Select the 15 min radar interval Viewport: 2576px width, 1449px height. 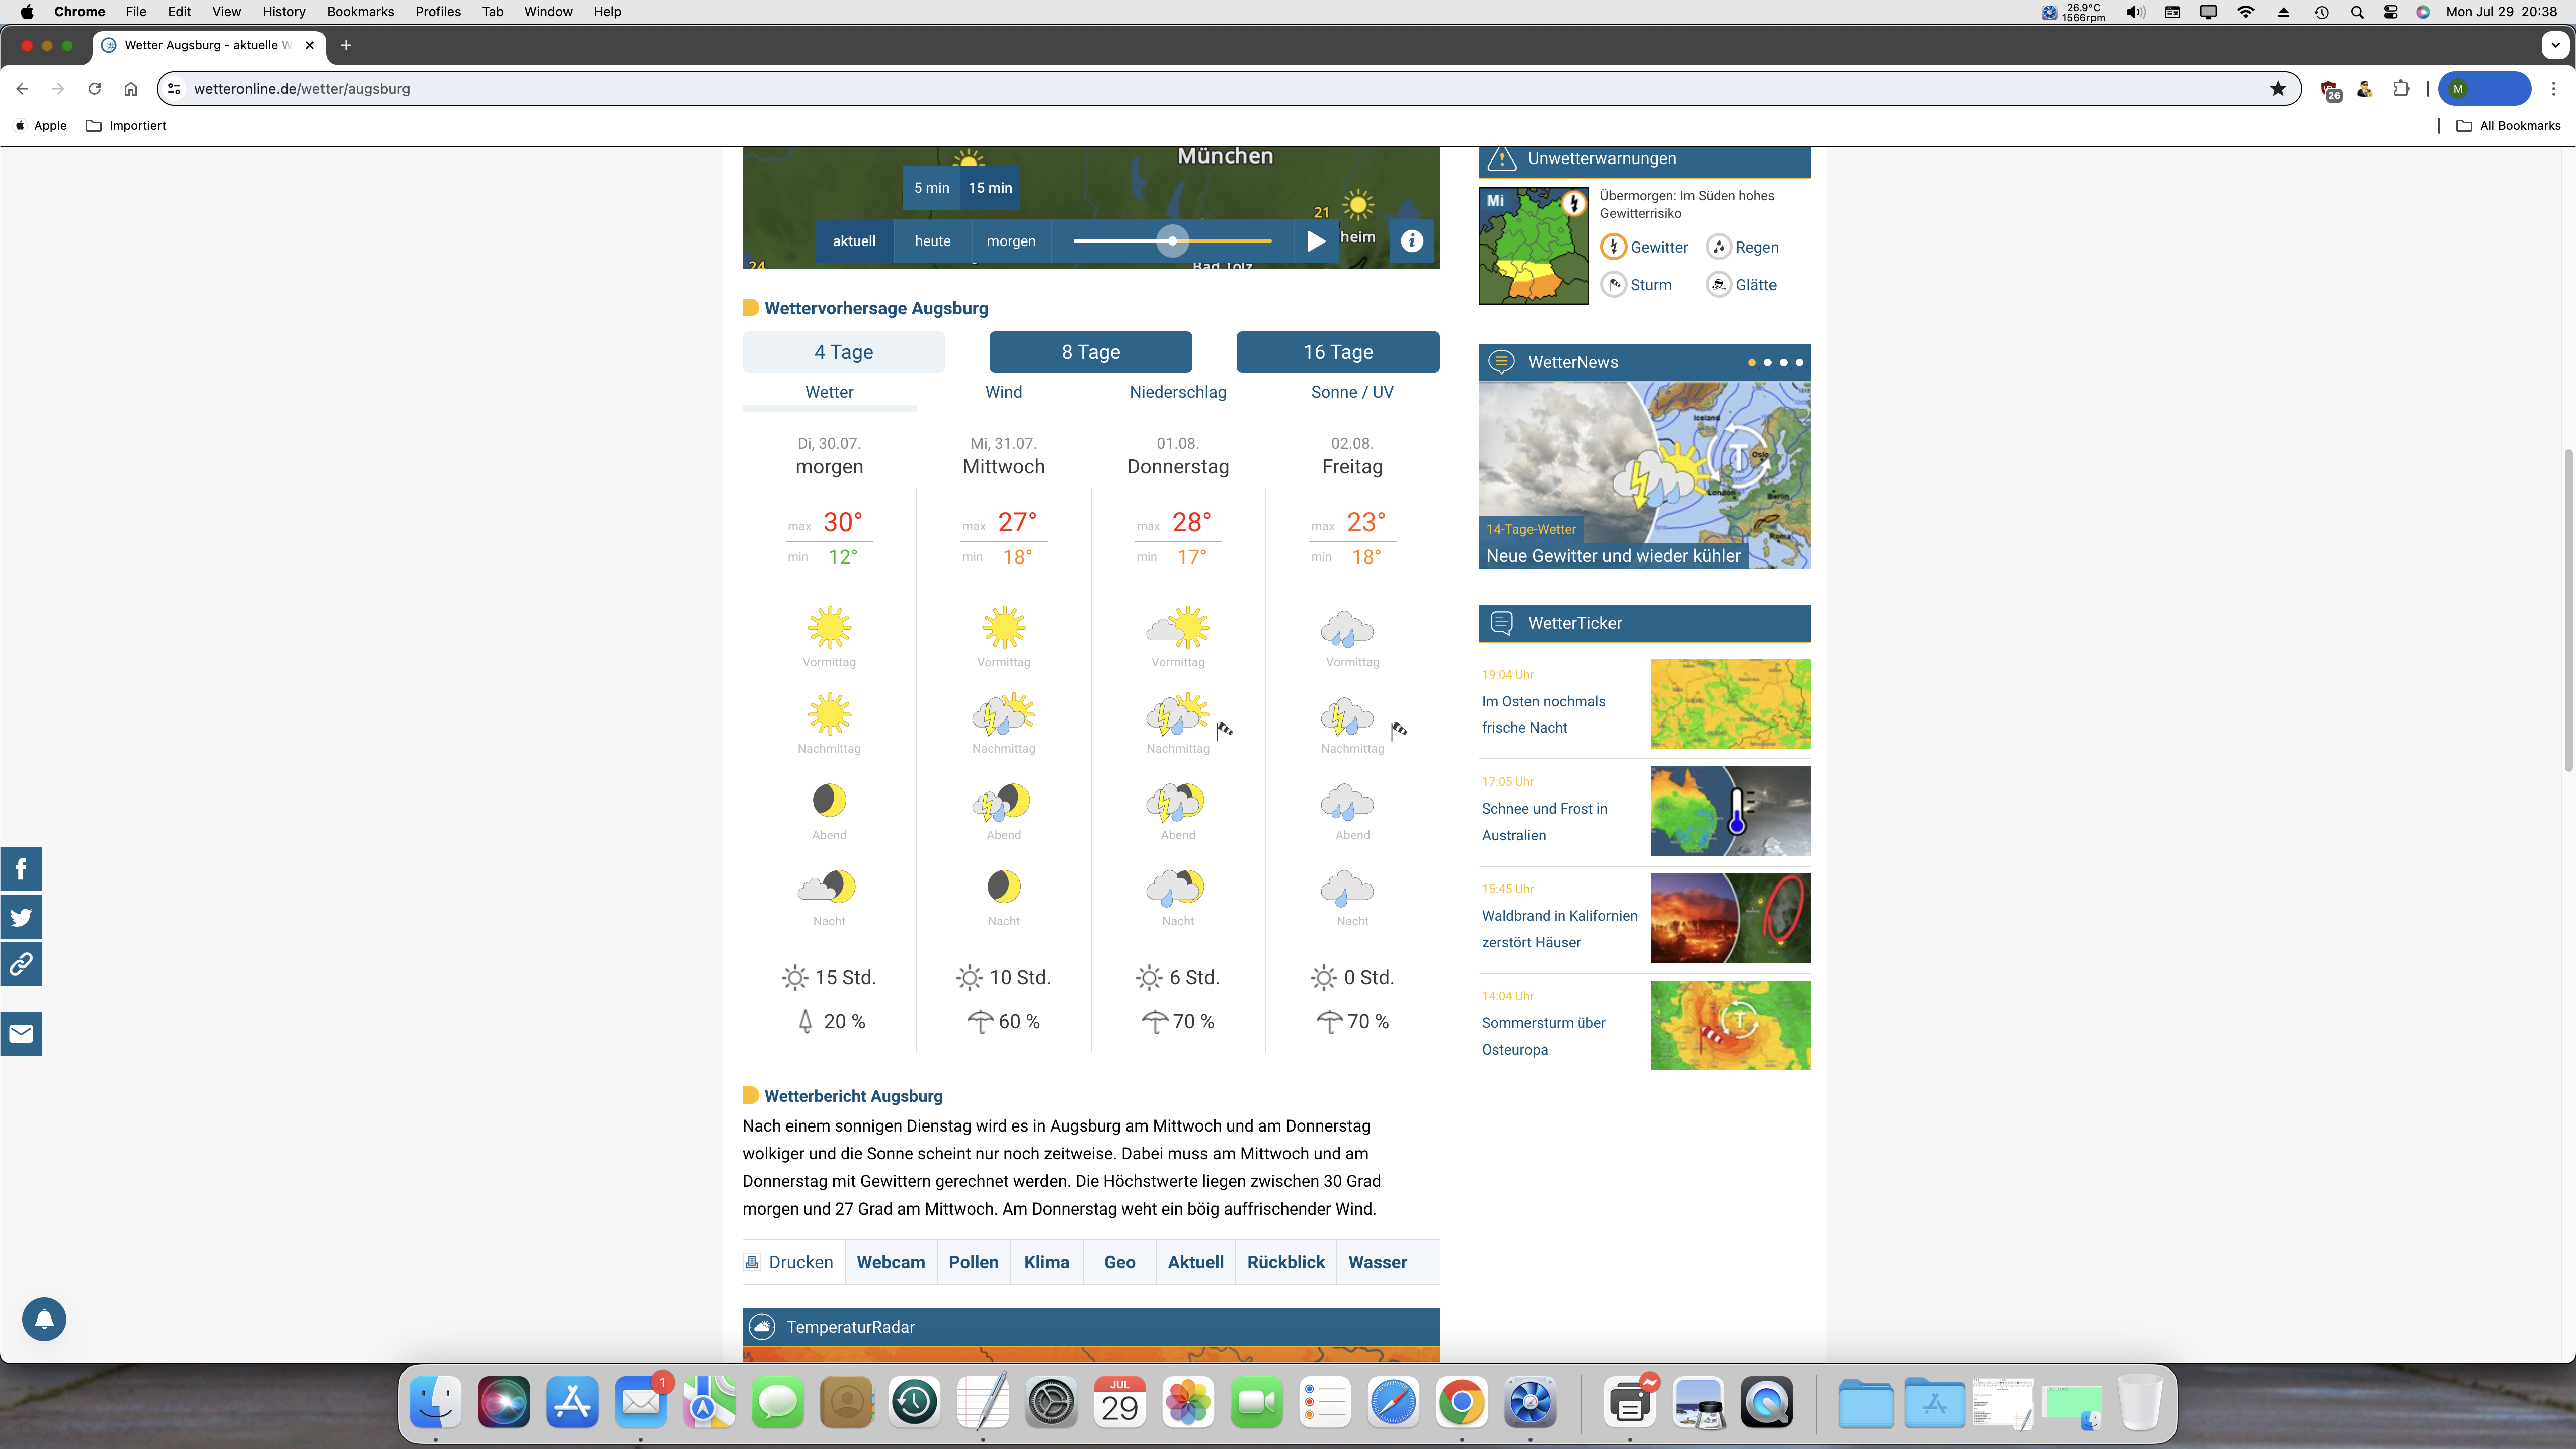pos(990,188)
